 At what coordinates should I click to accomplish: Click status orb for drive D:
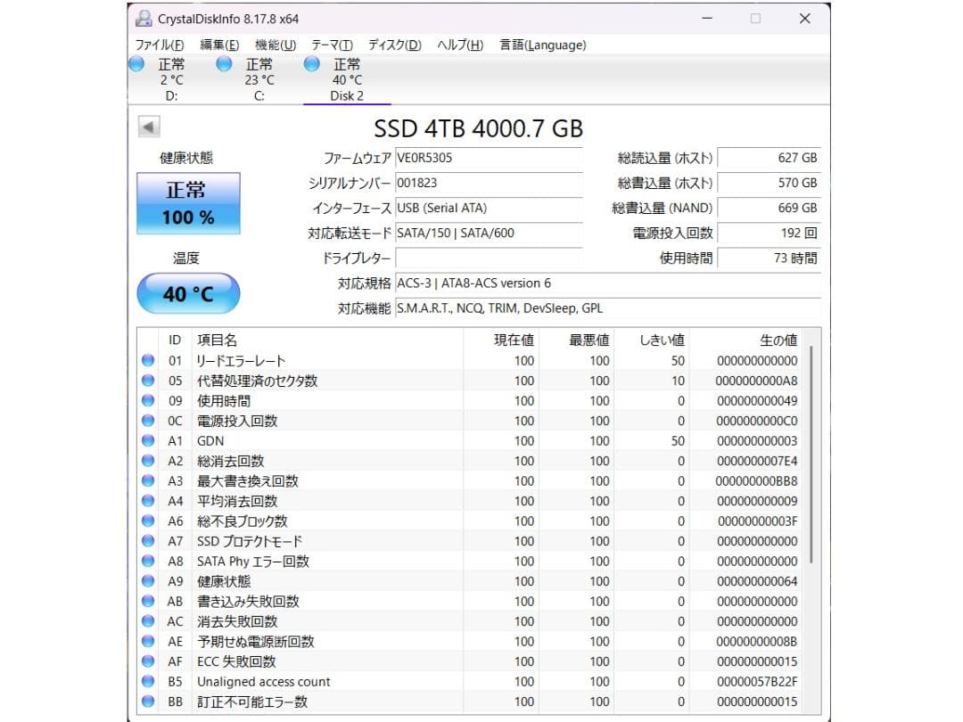[137, 64]
